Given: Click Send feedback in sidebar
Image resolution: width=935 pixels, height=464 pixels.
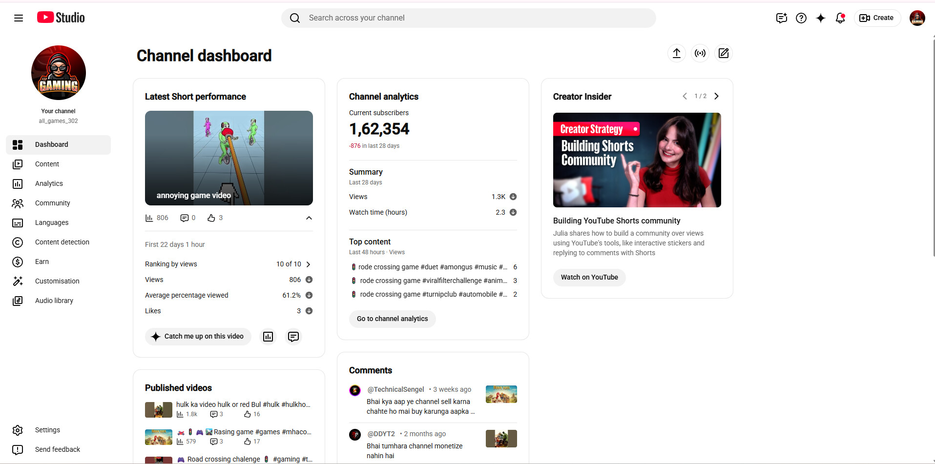Looking at the screenshot, I should point(59,450).
